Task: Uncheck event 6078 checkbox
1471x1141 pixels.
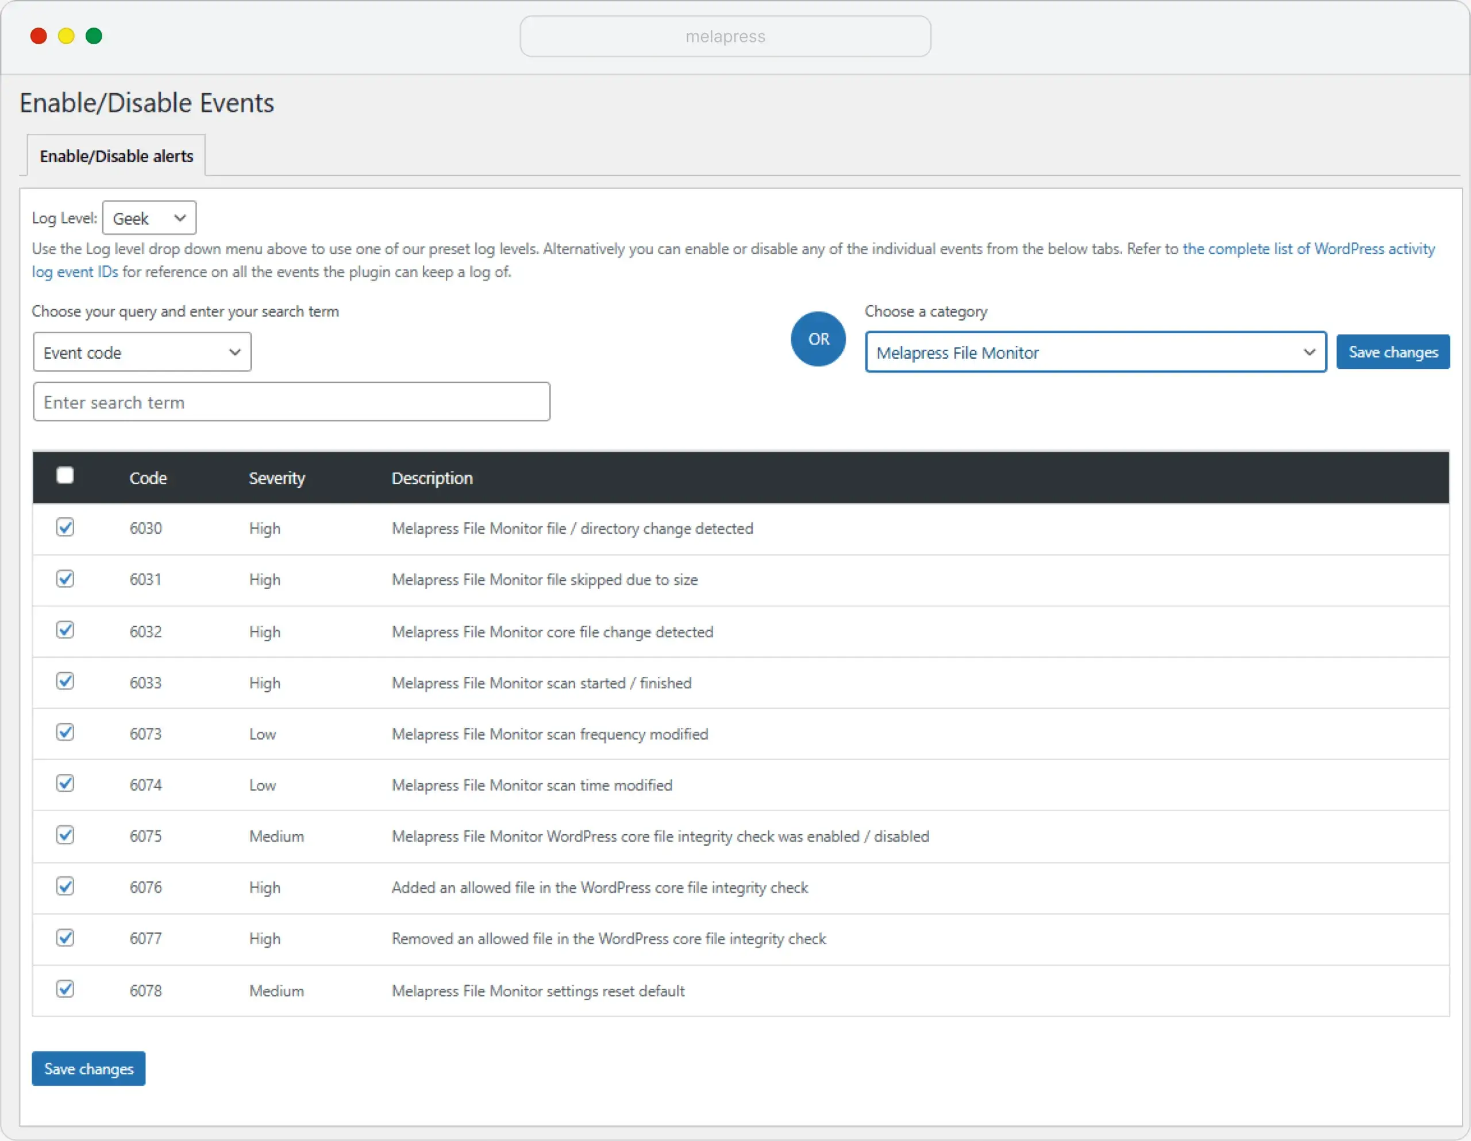Action: pos(65,989)
